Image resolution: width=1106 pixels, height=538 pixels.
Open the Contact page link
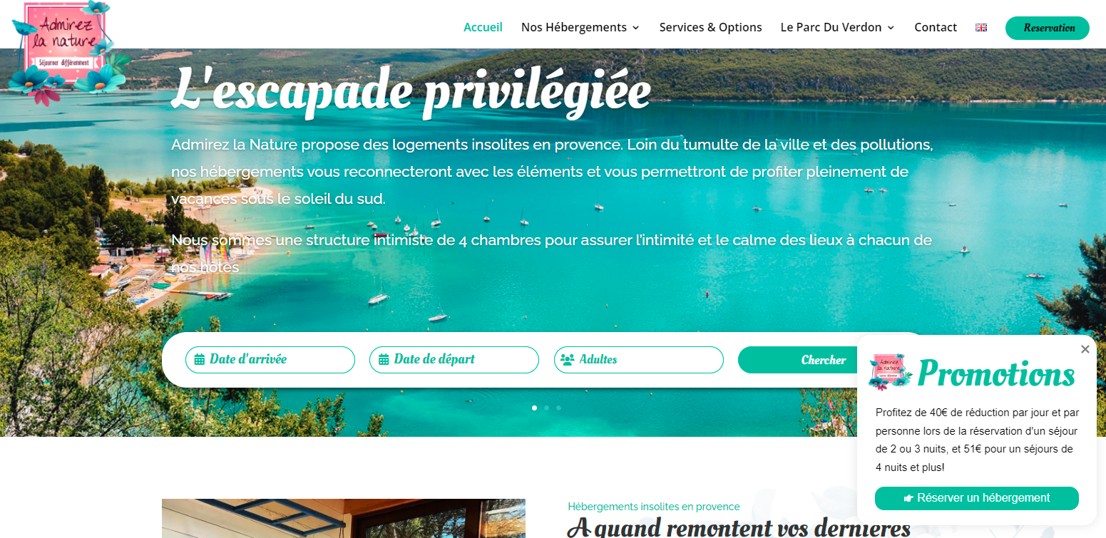pos(936,27)
